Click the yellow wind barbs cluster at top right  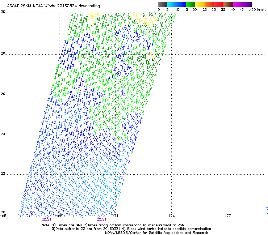[143, 19]
